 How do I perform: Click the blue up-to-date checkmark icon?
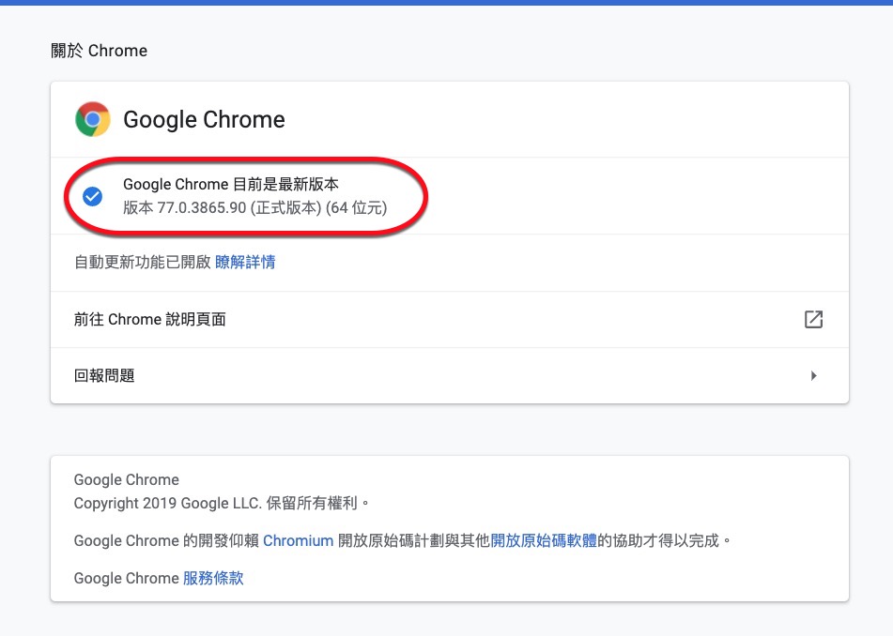point(93,196)
